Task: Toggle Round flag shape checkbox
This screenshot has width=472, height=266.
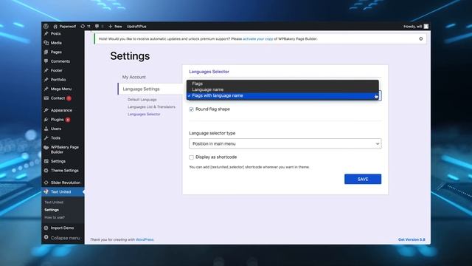Action: [x=192, y=109]
